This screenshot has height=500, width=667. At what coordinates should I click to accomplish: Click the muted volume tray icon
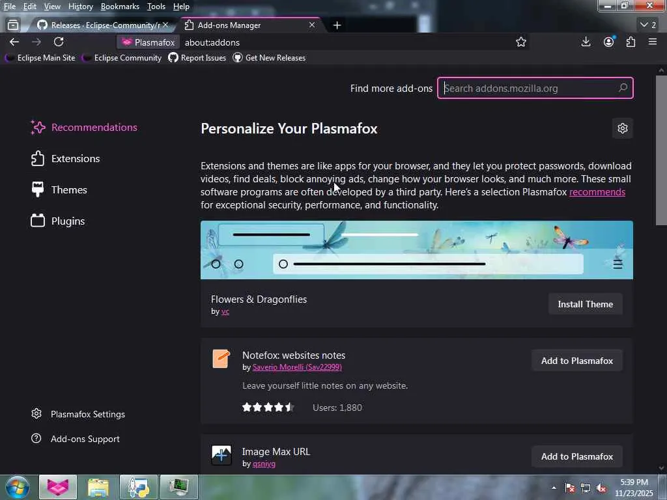[x=601, y=488]
